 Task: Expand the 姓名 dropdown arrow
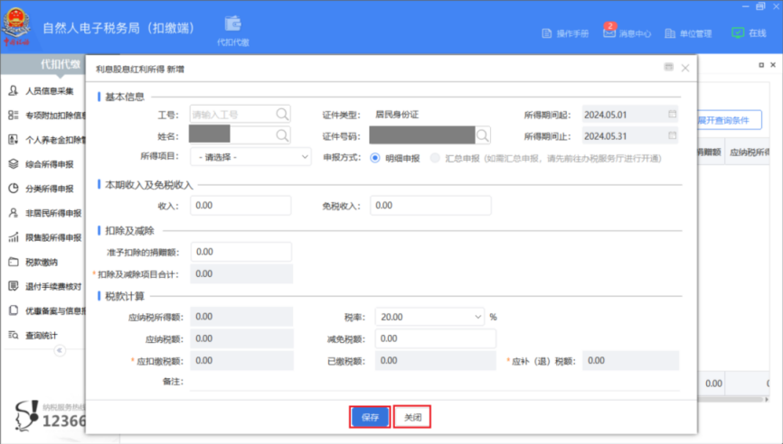[x=280, y=135]
